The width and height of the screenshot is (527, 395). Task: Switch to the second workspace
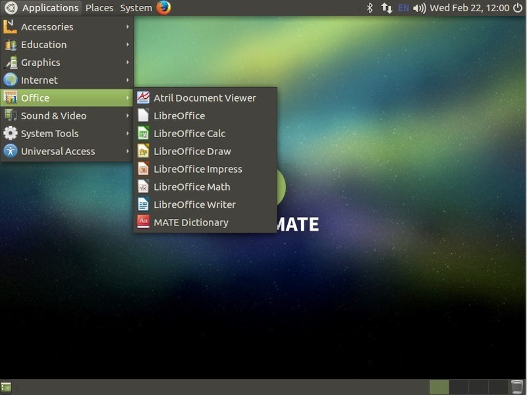click(459, 387)
